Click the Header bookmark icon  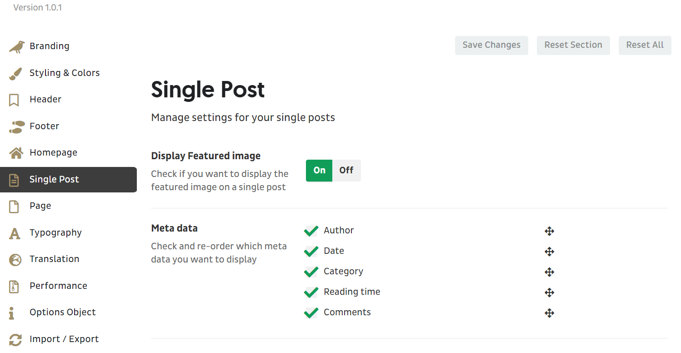(x=14, y=100)
